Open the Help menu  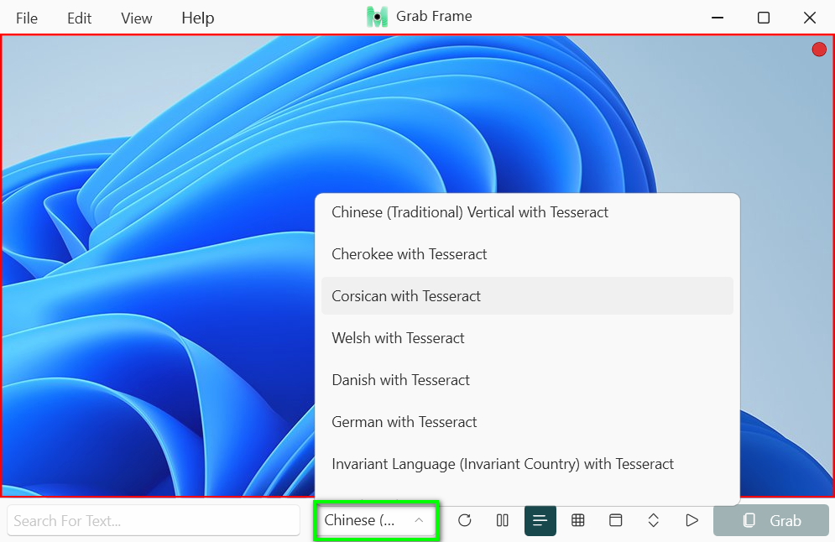point(198,18)
